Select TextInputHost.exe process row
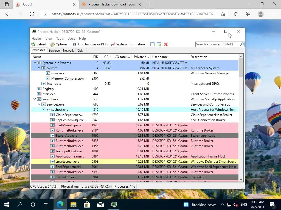Screen dimensions: 281x210 [134, 151]
